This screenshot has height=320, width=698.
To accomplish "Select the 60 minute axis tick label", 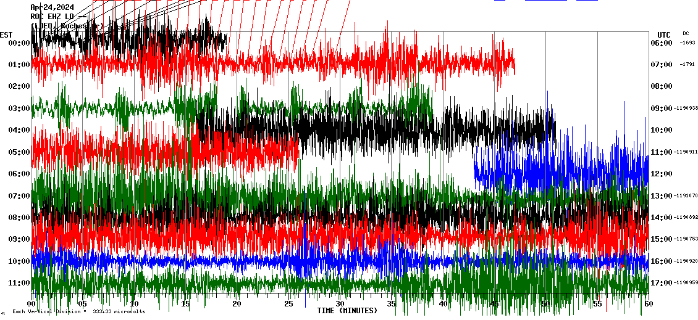I will click(x=647, y=304).
